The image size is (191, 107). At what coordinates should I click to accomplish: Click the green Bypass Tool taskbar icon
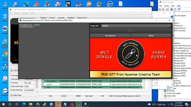[79, 104]
